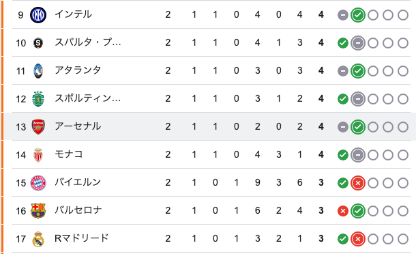Click the Monaco club crest
The width and height of the screenshot is (416, 254).
pyautogui.click(x=38, y=155)
